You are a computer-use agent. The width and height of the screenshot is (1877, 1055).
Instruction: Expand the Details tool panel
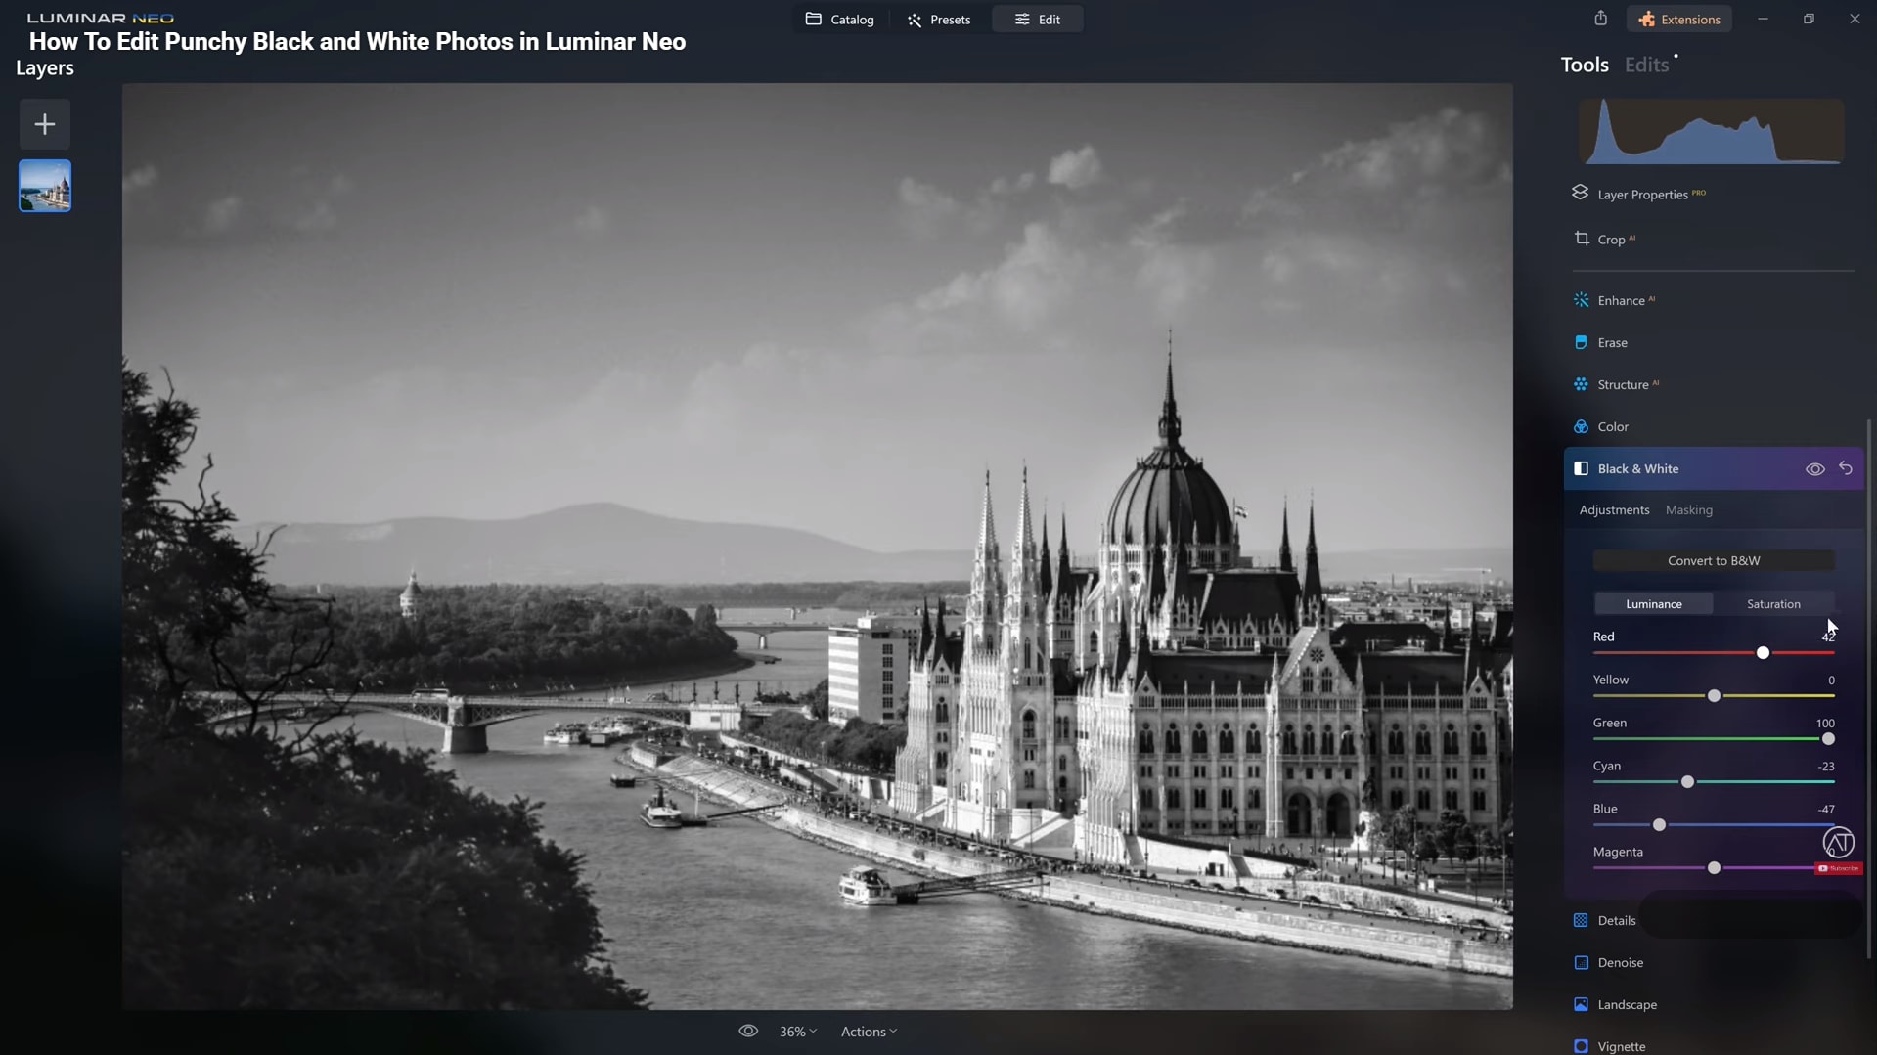1617,921
